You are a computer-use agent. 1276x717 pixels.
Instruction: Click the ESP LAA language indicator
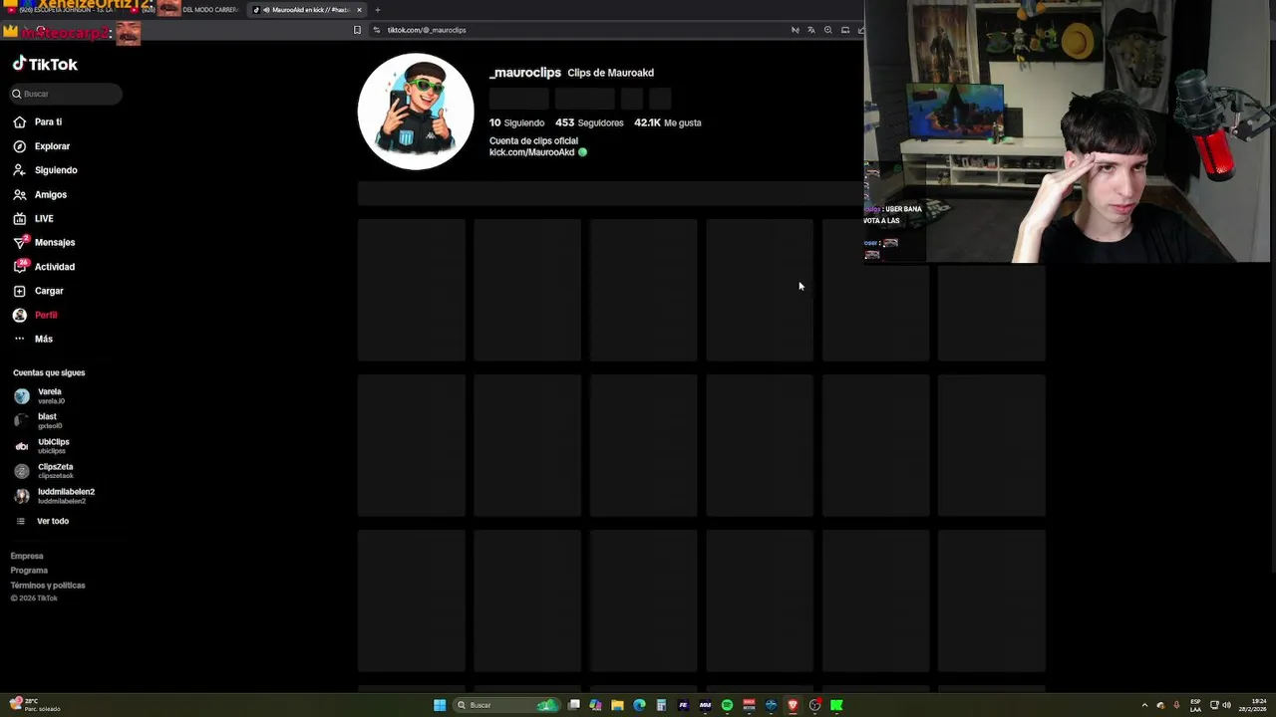coord(1195,705)
